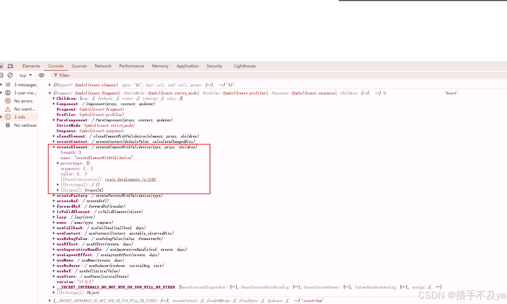Expand the createContext property
The height and width of the screenshot is (304, 507).
tap(54, 142)
